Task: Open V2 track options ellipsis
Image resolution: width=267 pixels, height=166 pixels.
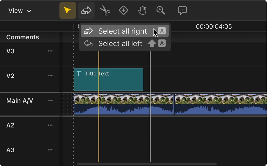Action: 50,76
